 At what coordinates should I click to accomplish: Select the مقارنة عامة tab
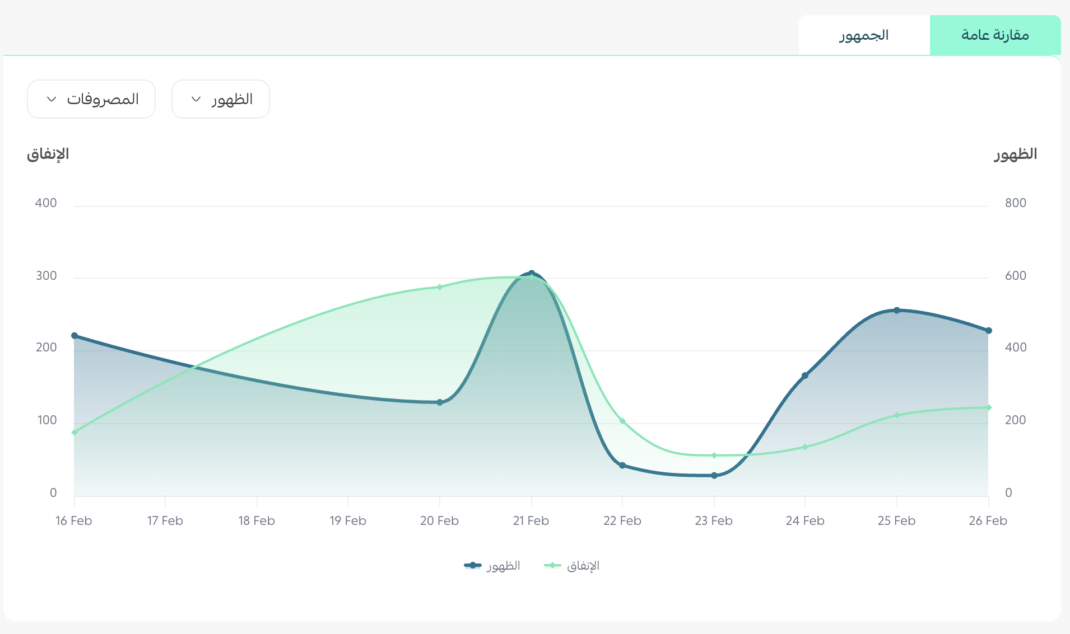[x=995, y=35]
